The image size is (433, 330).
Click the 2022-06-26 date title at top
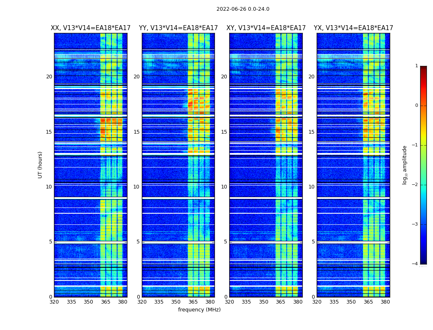[243, 9]
